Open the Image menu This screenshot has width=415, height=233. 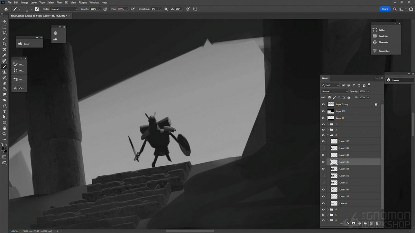point(25,2)
